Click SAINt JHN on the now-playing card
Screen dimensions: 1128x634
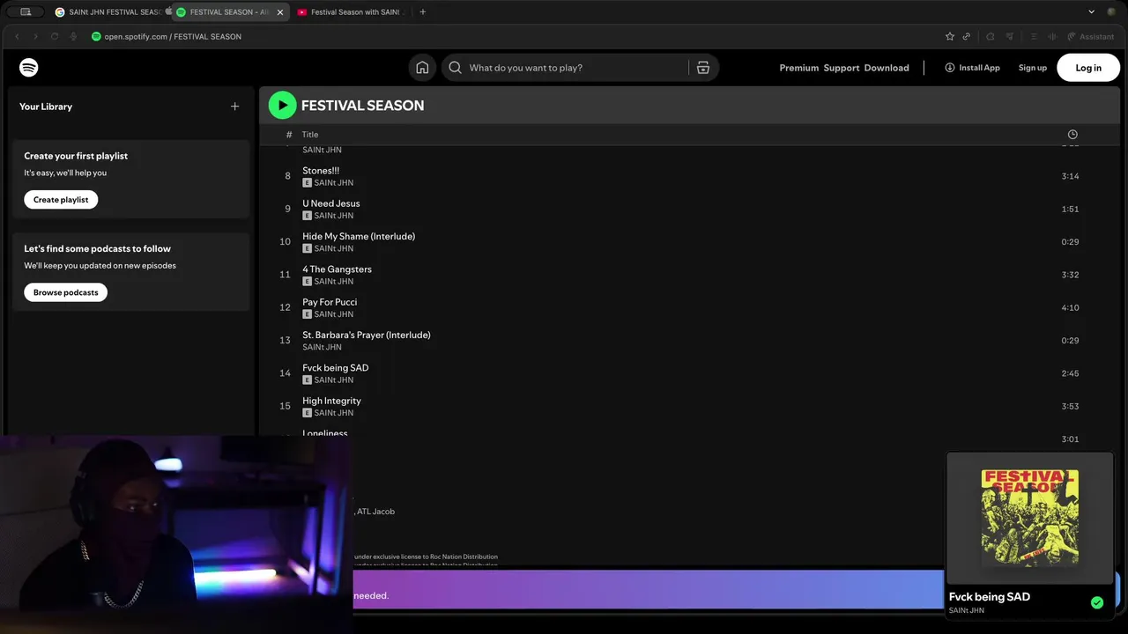pos(967,610)
